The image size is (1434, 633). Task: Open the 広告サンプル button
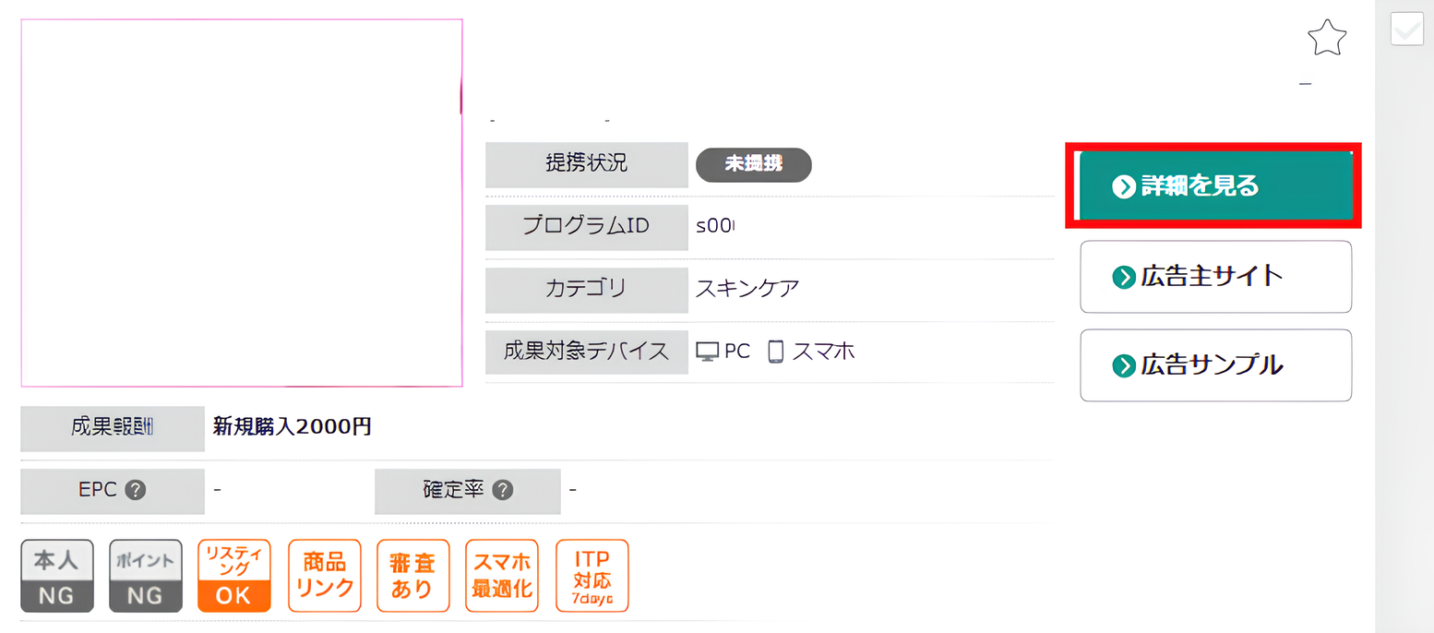pyautogui.click(x=1214, y=365)
